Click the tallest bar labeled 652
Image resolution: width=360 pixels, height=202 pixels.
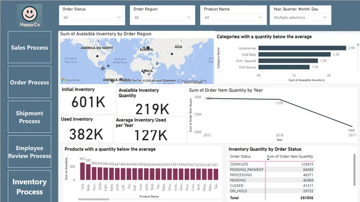point(83,171)
